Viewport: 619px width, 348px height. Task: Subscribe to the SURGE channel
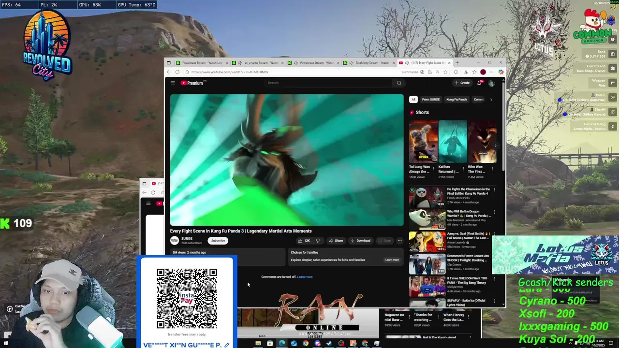[218, 241]
